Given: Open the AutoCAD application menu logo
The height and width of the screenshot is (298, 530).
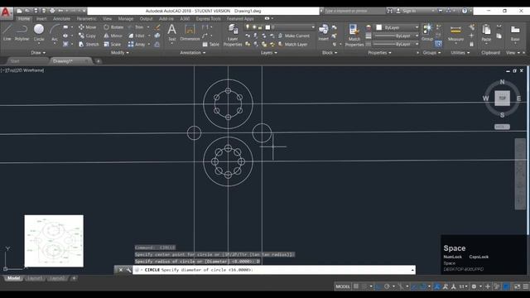Looking at the screenshot, I should 6,12.
